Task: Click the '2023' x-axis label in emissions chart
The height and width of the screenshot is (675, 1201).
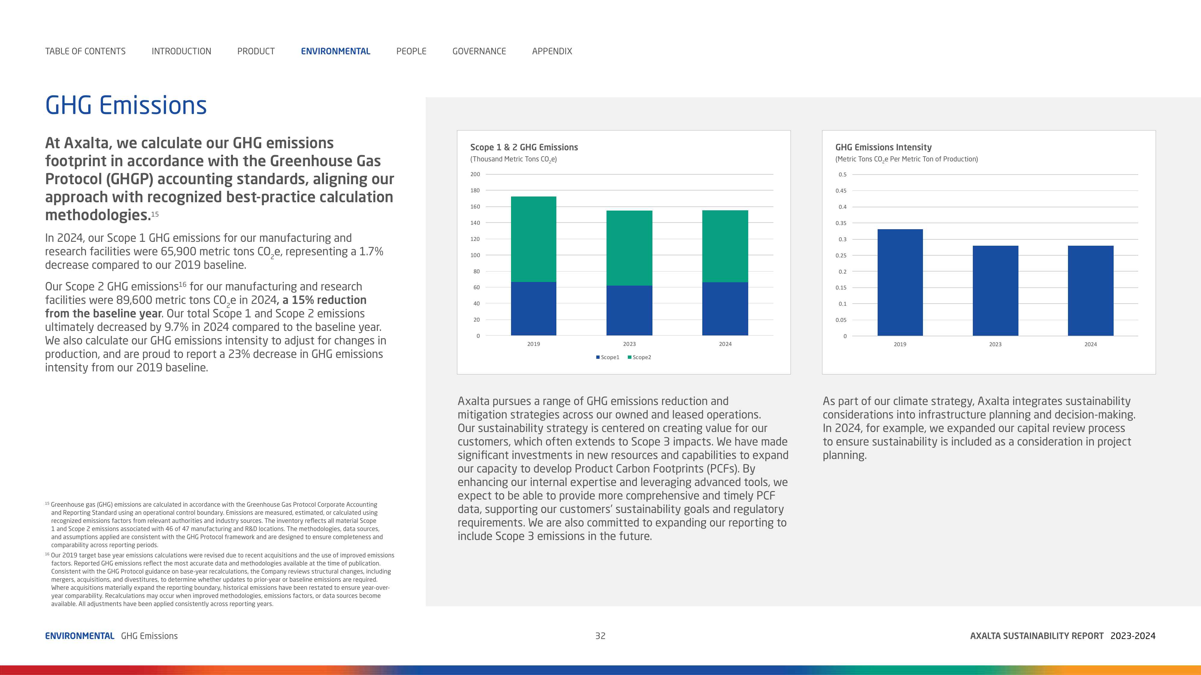Action: [x=629, y=344]
